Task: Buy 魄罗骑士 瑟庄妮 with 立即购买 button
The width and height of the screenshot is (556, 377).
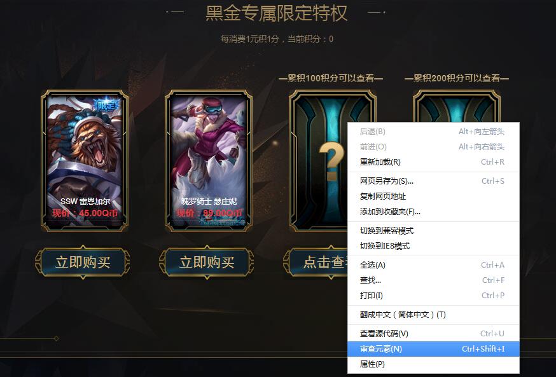Action: click(x=207, y=262)
